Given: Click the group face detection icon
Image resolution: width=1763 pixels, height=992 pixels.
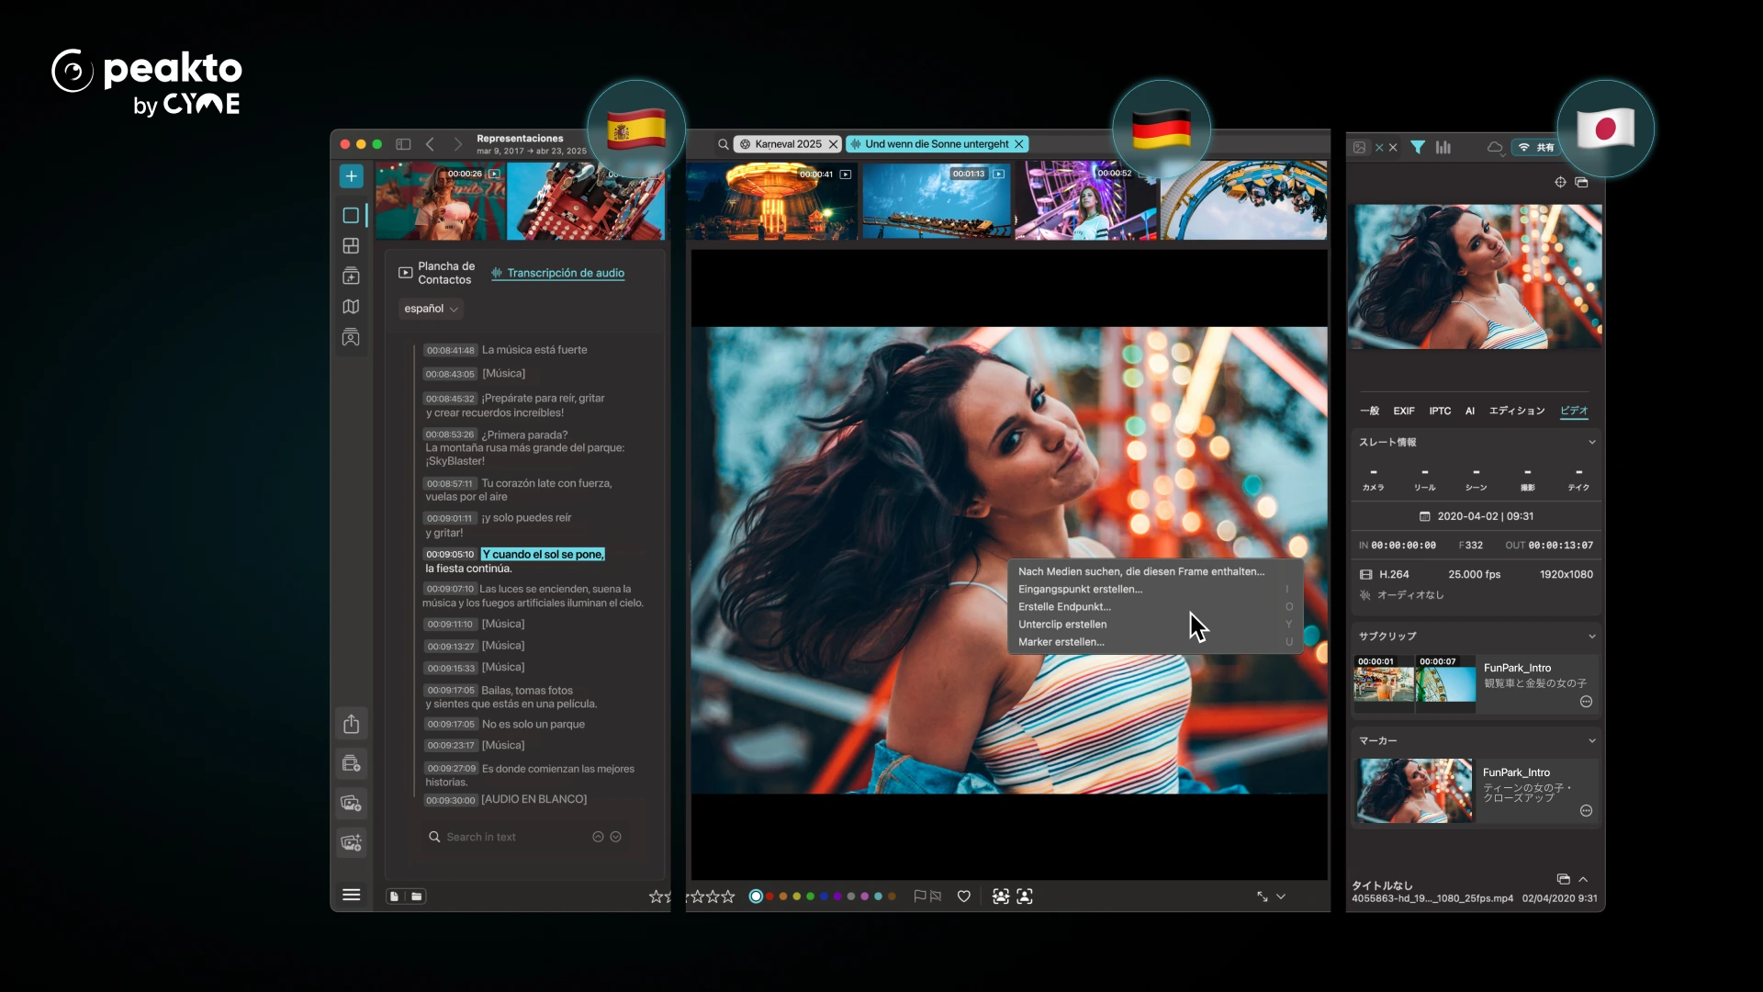Looking at the screenshot, I should [x=1001, y=896].
